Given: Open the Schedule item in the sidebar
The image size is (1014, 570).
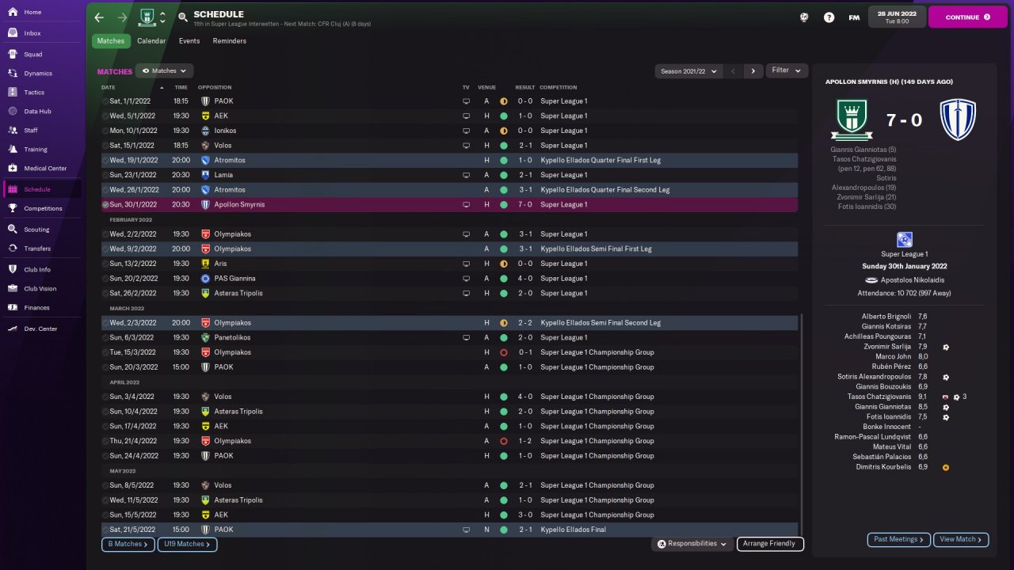Looking at the screenshot, I should (x=41, y=190).
